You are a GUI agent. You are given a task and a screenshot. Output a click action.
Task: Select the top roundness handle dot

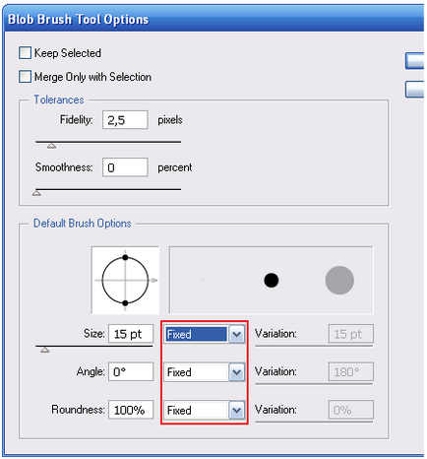pyautogui.click(x=125, y=257)
